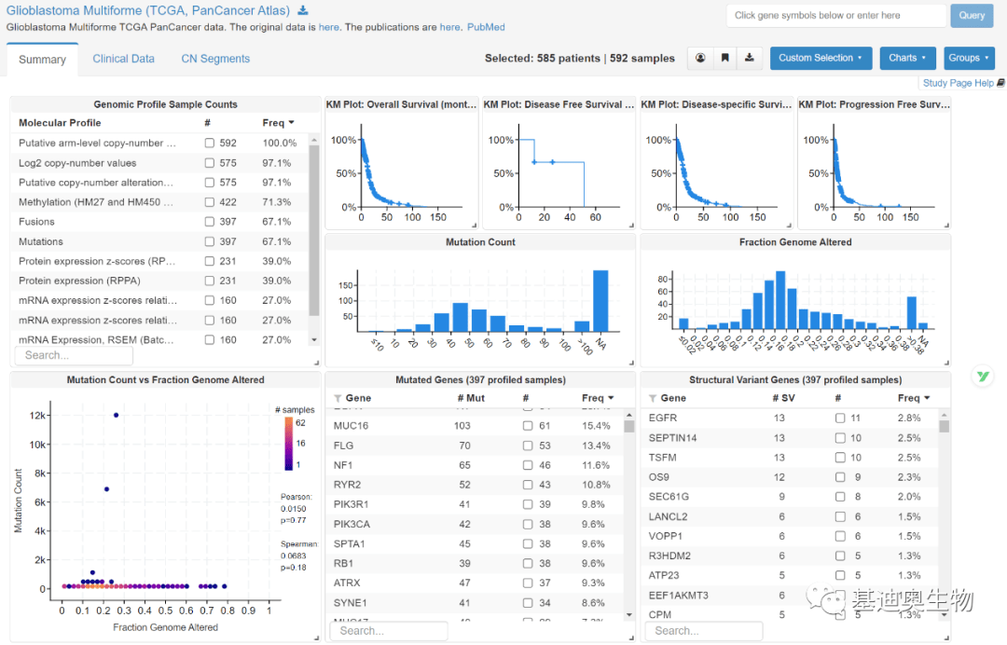Click filter icon in Mutated Genes Gene header
The image size is (1007, 645).
pos(338,398)
